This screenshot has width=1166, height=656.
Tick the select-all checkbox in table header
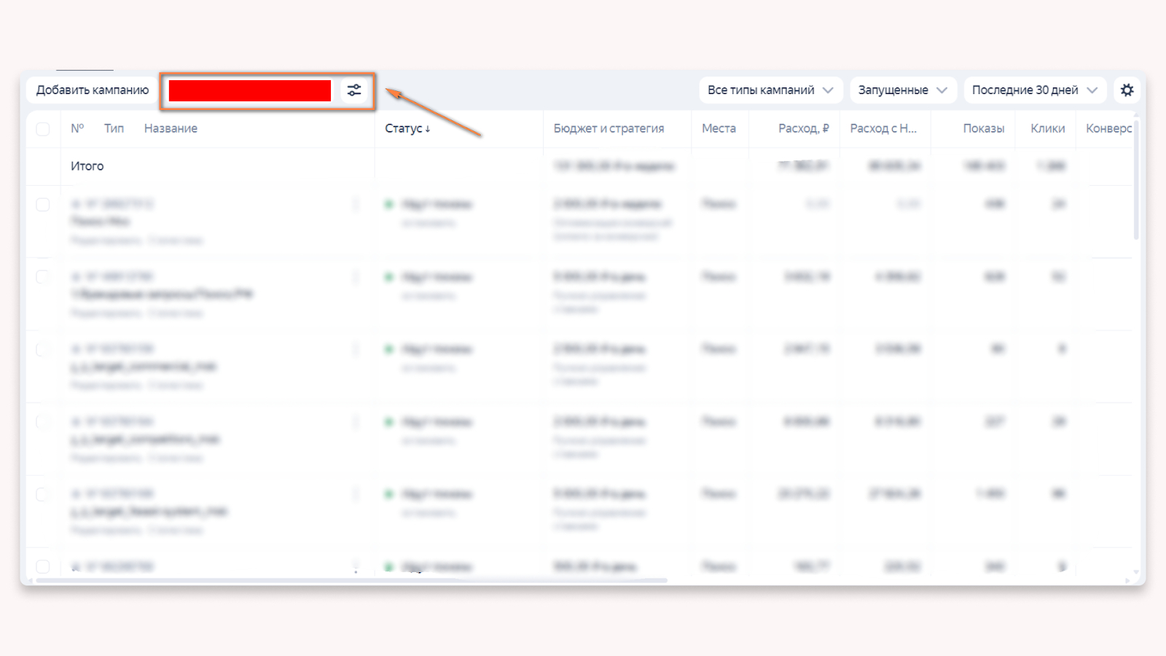[43, 129]
